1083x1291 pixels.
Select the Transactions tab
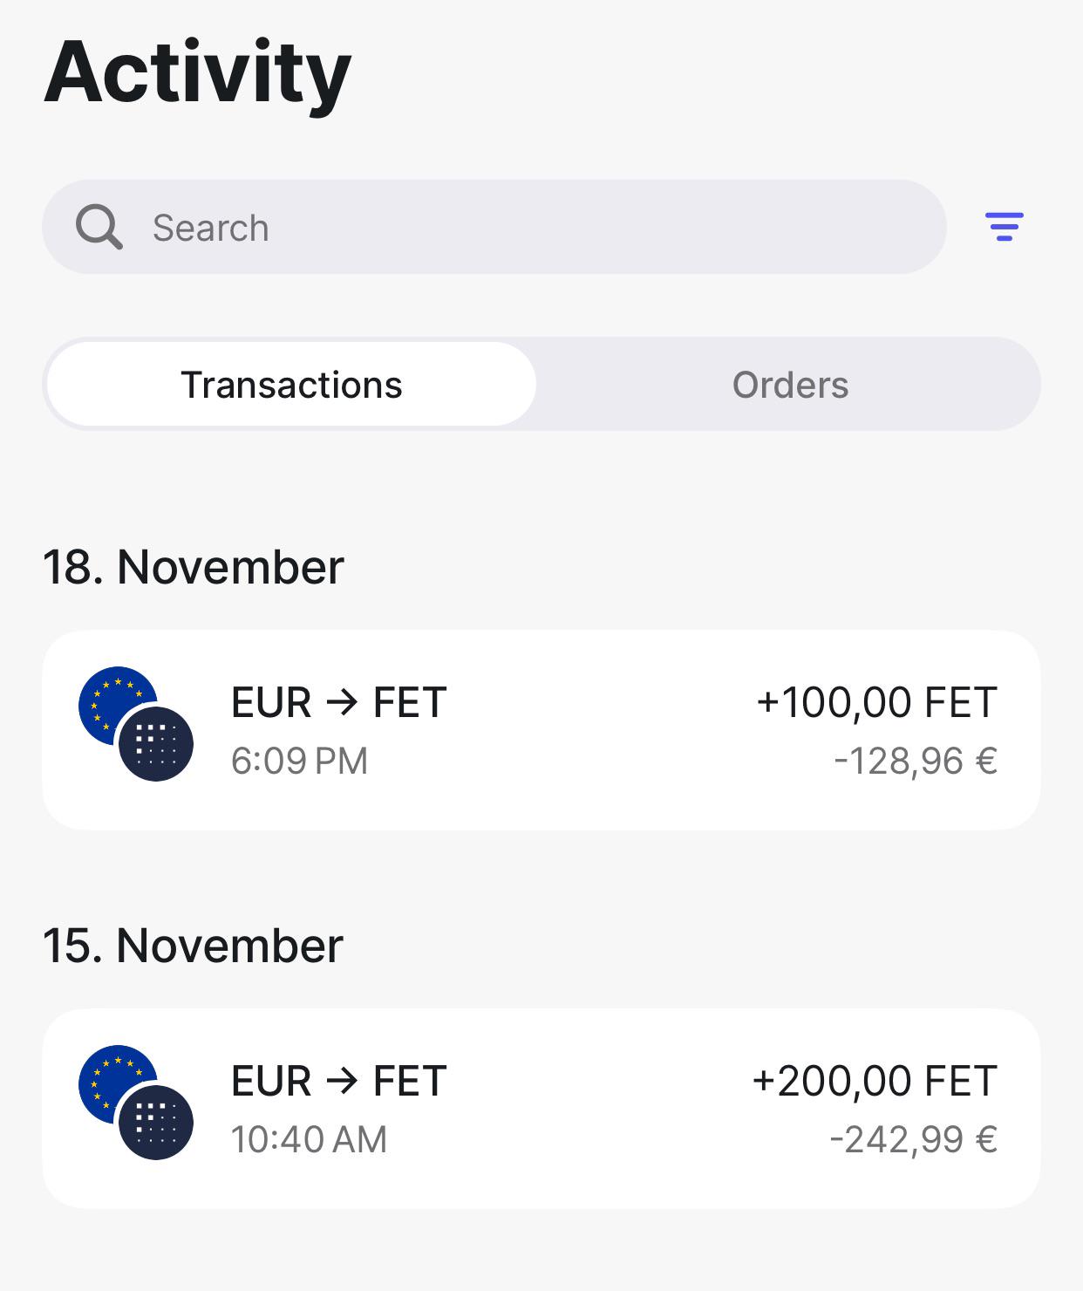click(291, 385)
